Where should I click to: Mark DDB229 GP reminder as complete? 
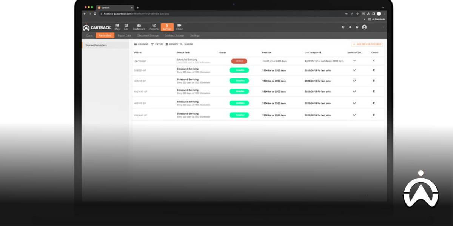coord(354,70)
